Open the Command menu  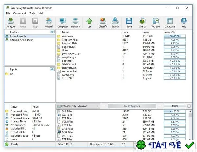coord(19,13)
